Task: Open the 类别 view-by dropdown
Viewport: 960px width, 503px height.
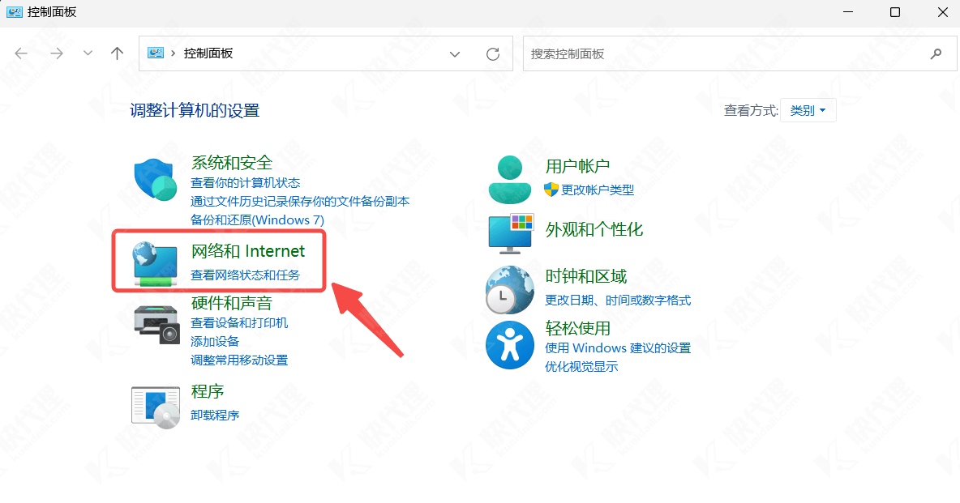Action: coord(808,110)
